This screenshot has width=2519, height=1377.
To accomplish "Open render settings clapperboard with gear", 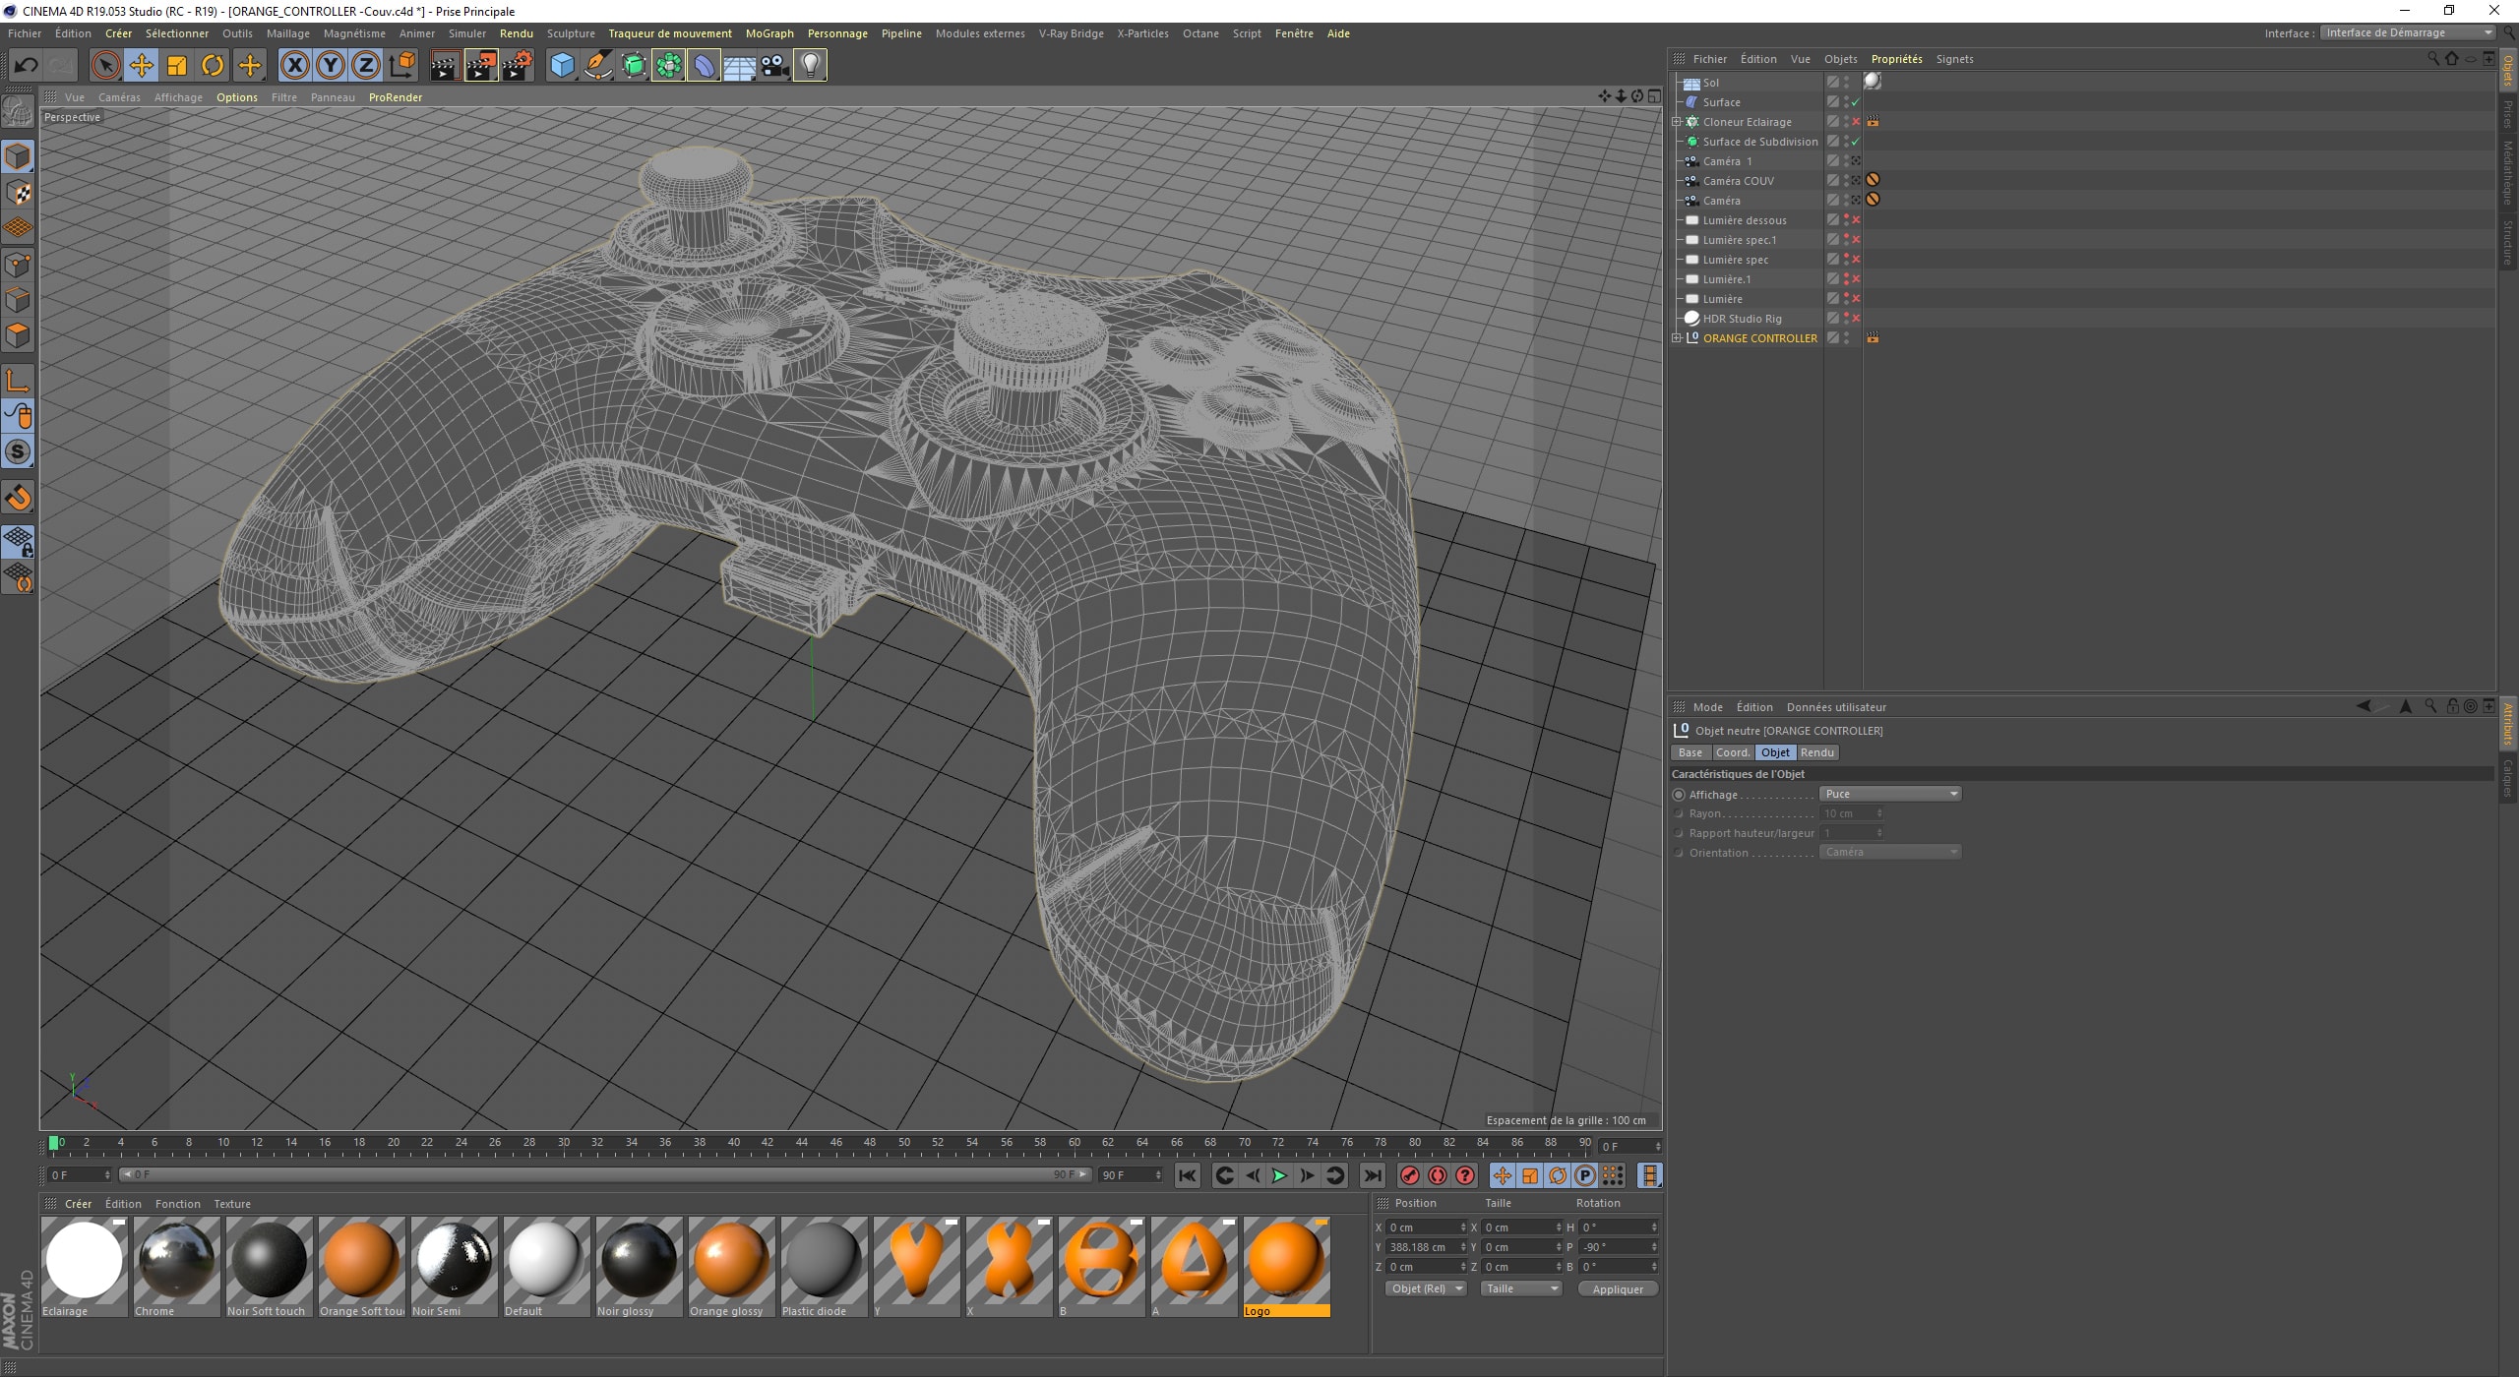I will pos(518,66).
